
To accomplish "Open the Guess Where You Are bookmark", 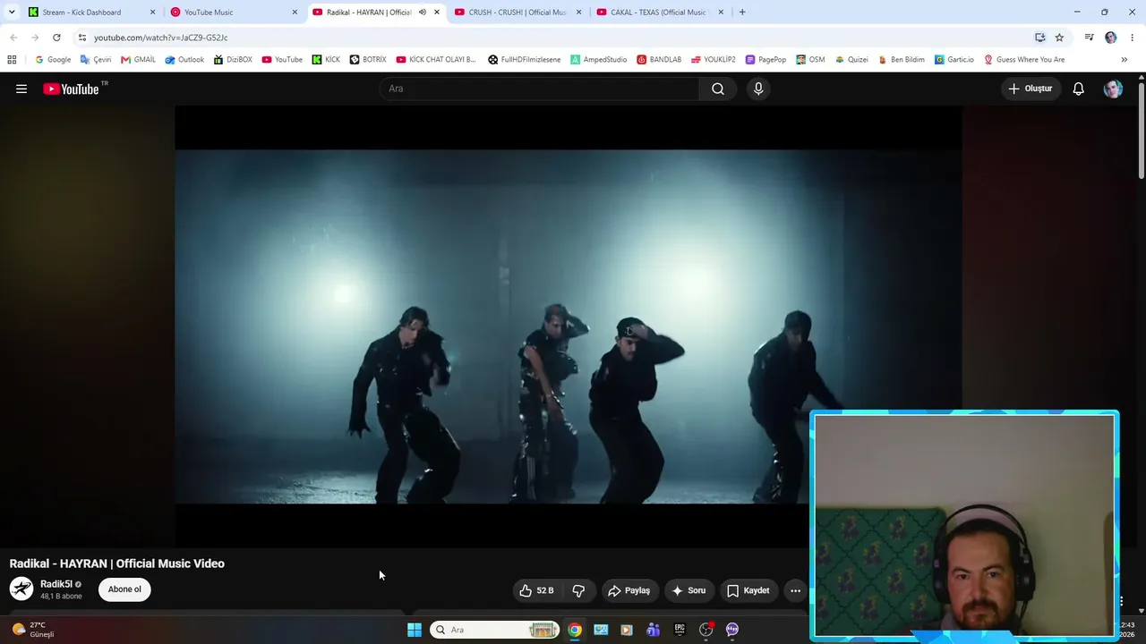I will [x=1024, y=60].
